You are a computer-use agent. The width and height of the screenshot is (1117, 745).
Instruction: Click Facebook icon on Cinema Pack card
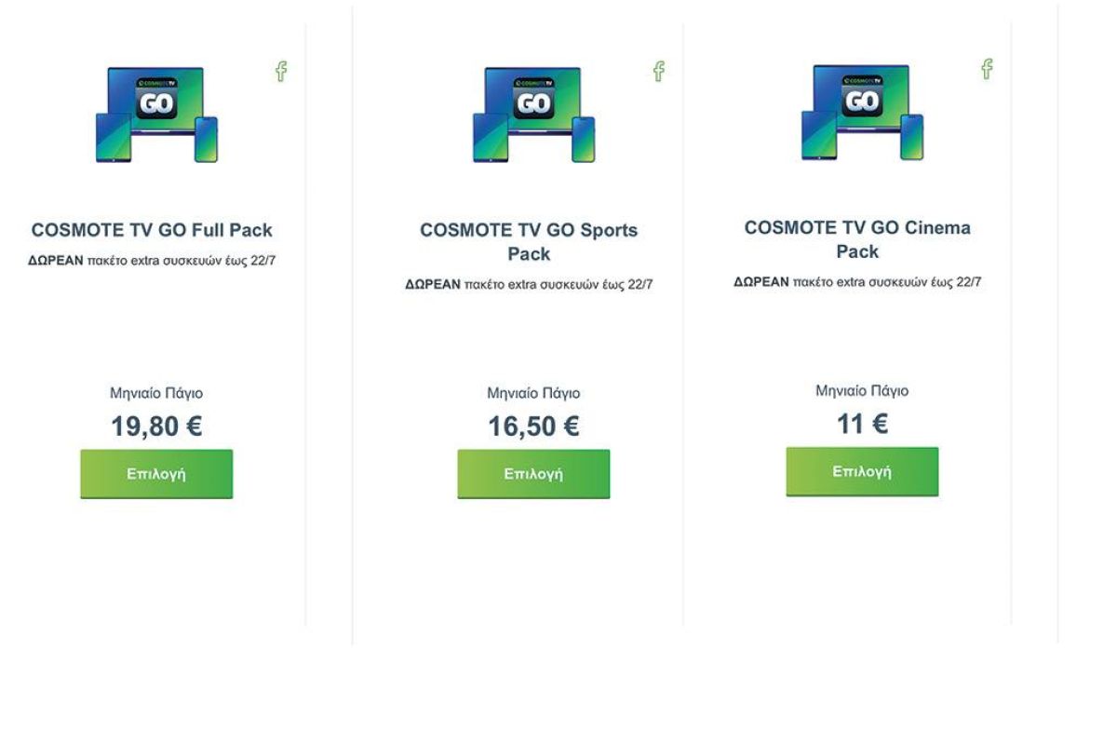click(987, 69)
